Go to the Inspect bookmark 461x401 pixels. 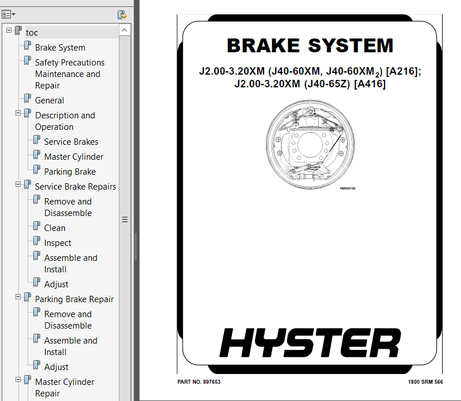tap(57, 243)
